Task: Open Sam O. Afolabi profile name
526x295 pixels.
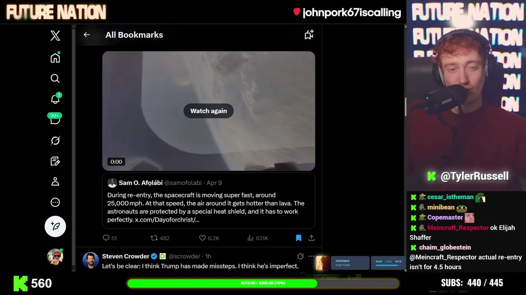Action: click(x=141, y=183)
